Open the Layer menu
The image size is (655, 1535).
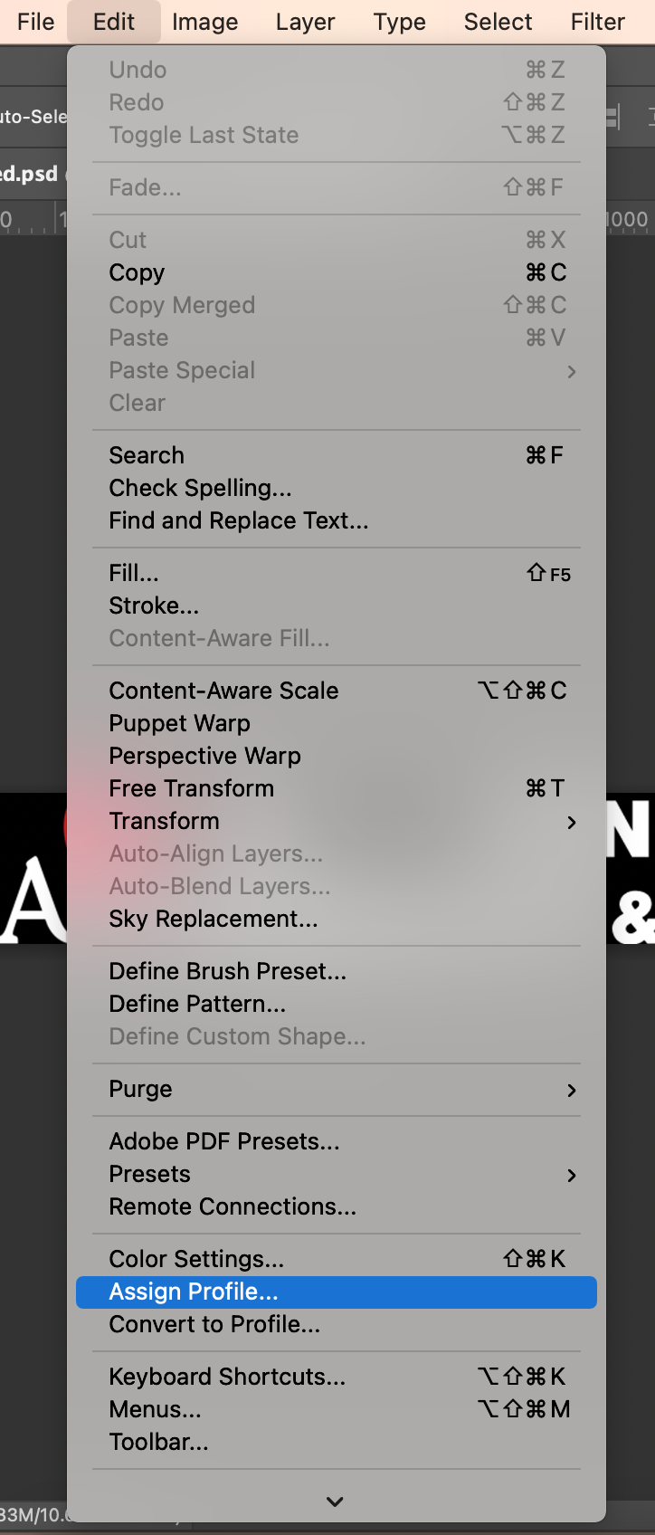coord(305,22)
